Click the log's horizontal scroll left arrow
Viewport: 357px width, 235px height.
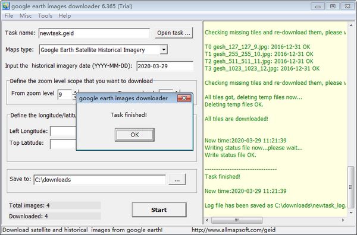(x=207, y=220)
